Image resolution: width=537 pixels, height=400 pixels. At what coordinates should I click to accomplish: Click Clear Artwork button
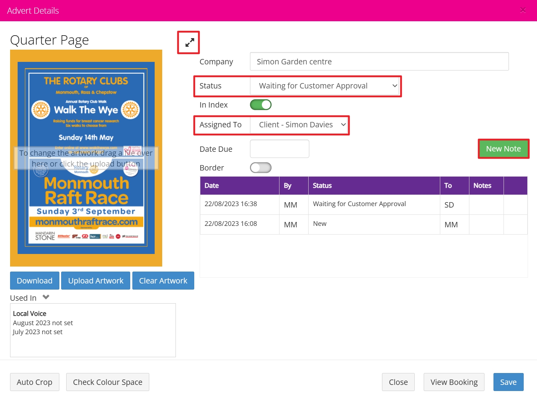[163, 281]
